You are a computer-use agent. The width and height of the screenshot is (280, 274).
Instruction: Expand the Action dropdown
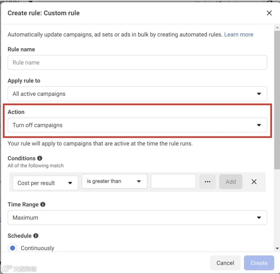click(137, 125)
